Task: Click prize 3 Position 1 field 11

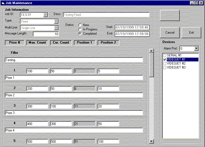Action: click(x=85, y=106)
